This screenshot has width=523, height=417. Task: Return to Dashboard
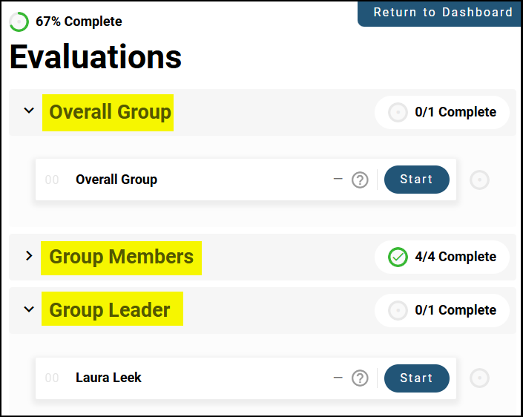pyautogui.click(x=443, y=13)
